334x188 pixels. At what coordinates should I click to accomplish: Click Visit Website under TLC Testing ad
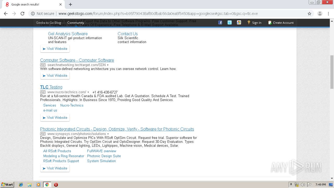pos(55,118)
